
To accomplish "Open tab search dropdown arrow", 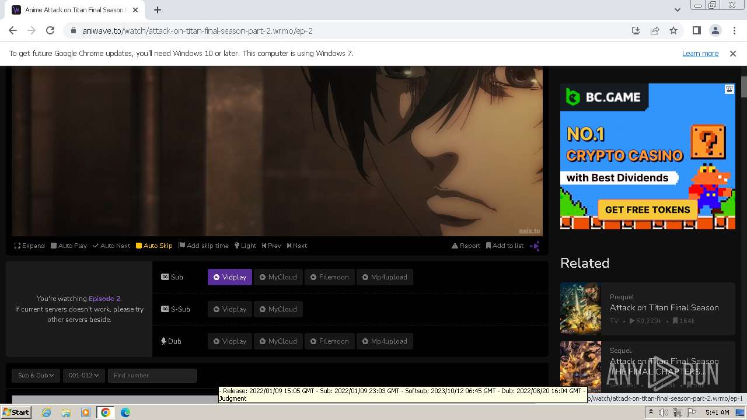I will tap(677, 10).
